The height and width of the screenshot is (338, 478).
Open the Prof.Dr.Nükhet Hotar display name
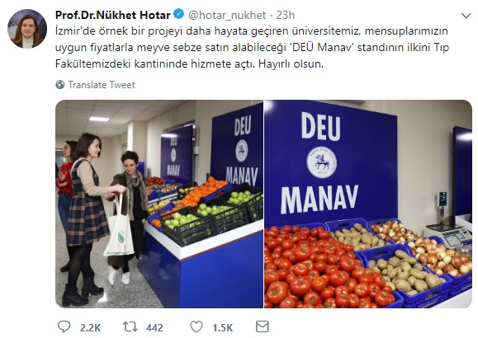113,15
